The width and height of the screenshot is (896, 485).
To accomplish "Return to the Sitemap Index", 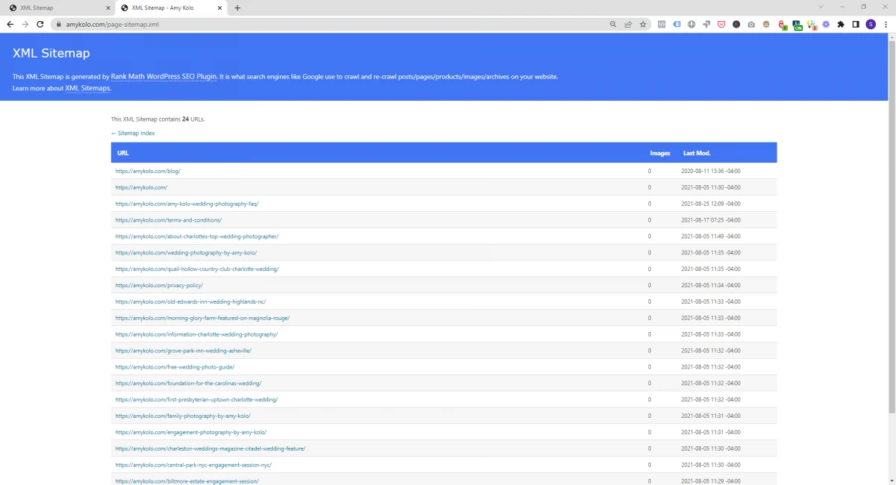I will (133, 134).
